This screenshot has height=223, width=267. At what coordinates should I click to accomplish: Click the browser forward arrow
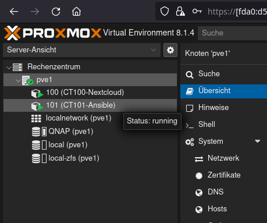(35, 12)
